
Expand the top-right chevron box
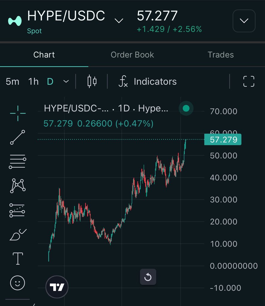click(x=244, y=21)
